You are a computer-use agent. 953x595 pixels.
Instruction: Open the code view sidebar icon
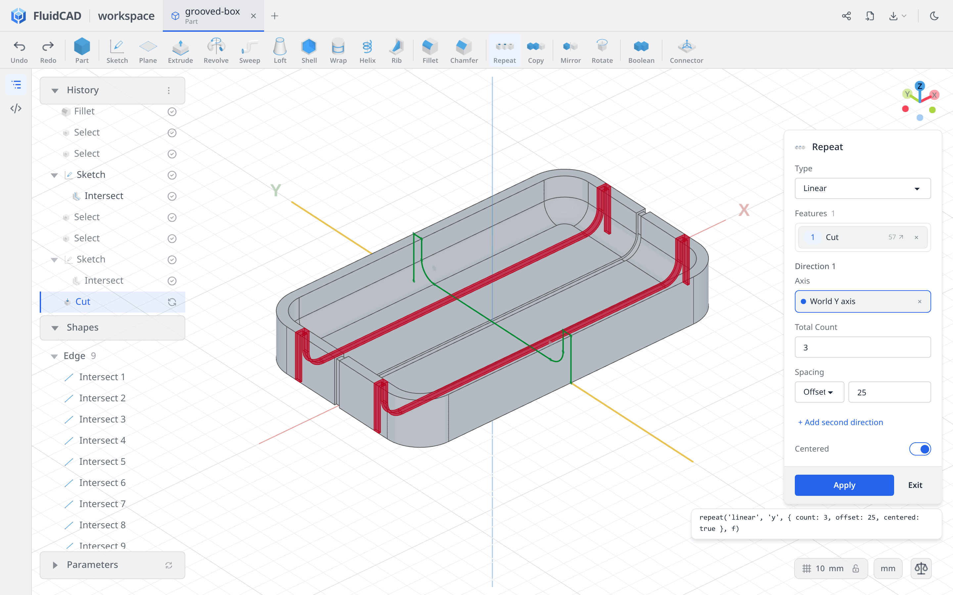click(x=16, y=109)
